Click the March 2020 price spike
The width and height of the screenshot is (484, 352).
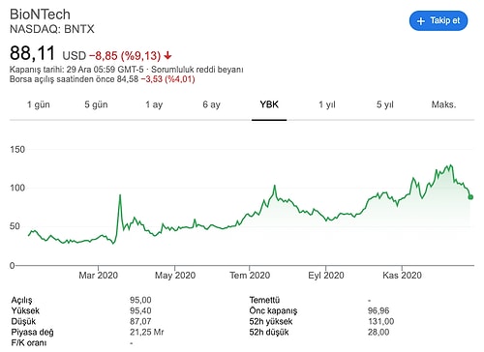point(120,195)
